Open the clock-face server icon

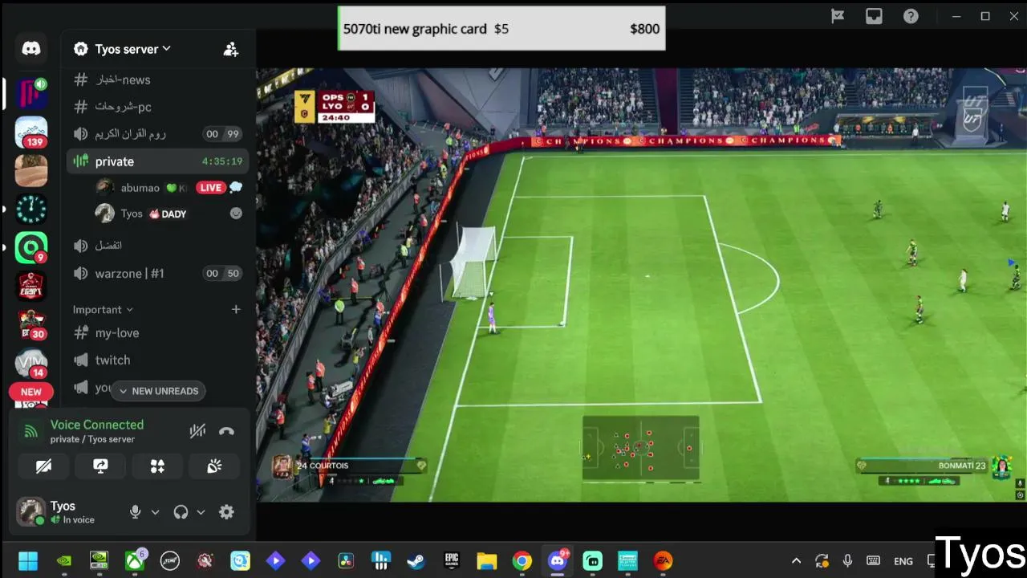pyautogui.click(x=31, y=209)
